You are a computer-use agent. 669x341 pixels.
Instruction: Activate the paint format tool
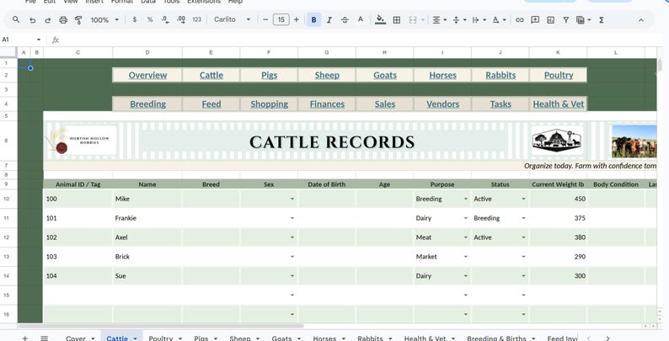click(x=78, y=19)
